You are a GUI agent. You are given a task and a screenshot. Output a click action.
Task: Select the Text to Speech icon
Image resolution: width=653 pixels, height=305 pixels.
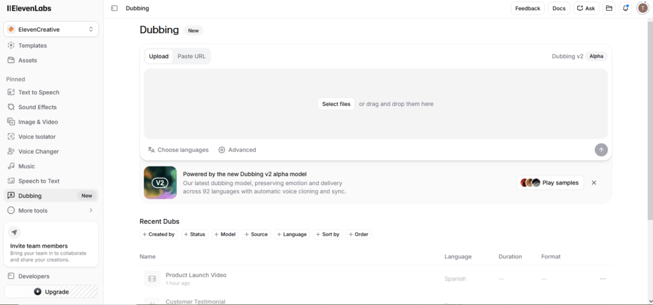pyautogui.click(x=11, y=92)
